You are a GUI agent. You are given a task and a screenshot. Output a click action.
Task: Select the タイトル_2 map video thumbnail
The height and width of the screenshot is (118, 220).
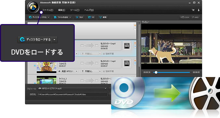click(x=46, y=80)
